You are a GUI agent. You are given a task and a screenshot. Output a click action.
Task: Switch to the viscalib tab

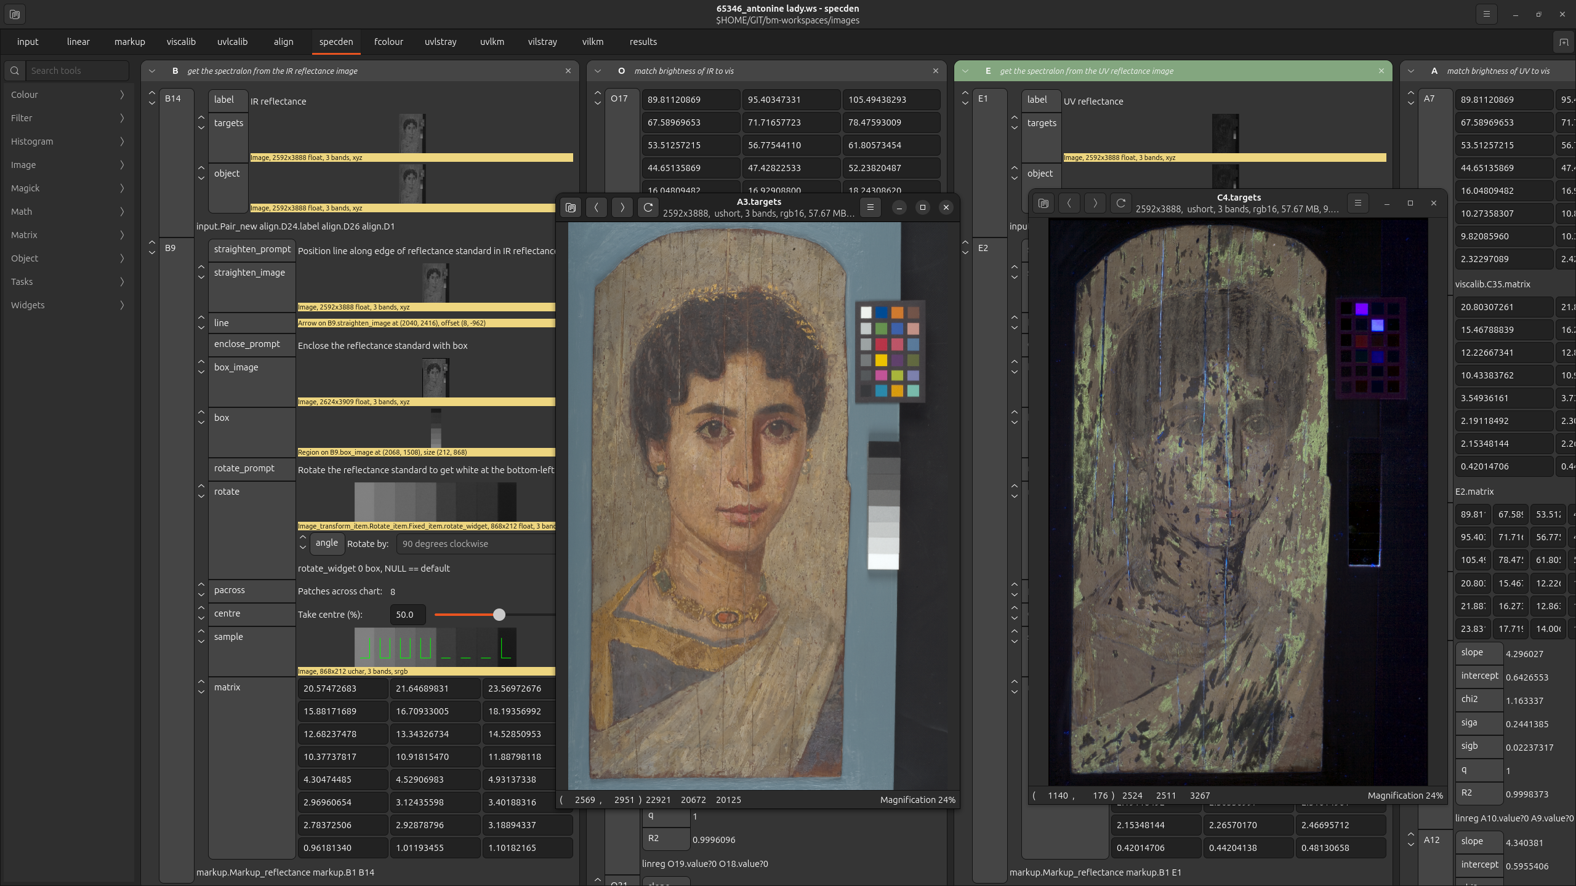pos(181,42)
